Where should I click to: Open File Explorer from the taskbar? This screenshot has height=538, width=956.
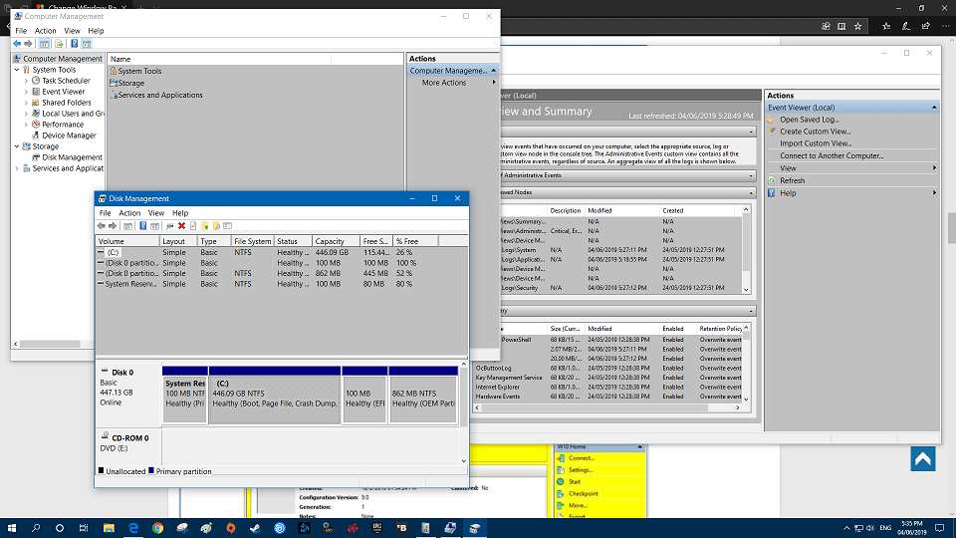click(109, 528)
